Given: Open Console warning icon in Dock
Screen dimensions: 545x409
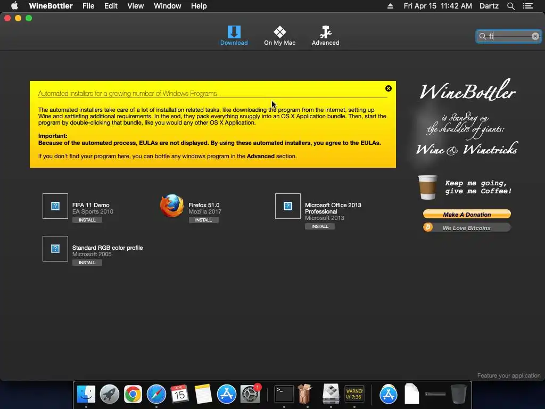Looking at the screenshot, I should coord(354,394).
